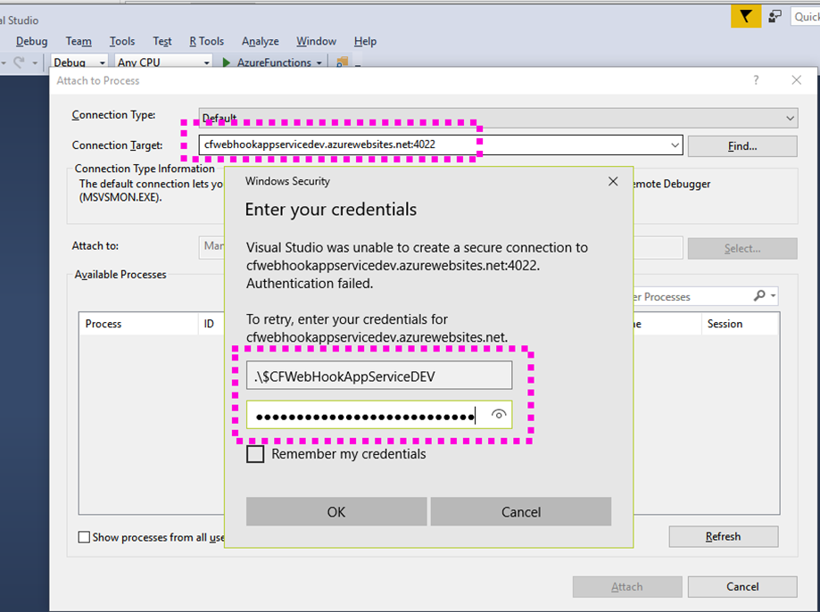Image resolution: width=820 pixels, height=612 pixels.
Task: Click Cancel in Attach to Process dialog
Action: click(742, 587)
